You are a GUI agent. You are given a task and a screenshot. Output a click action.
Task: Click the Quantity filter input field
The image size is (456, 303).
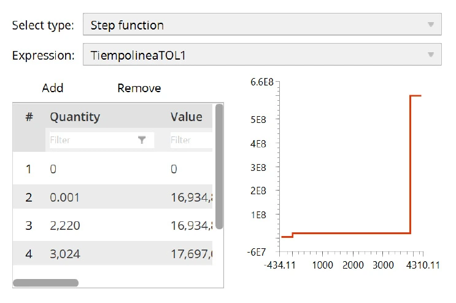(x=92, y=140)
